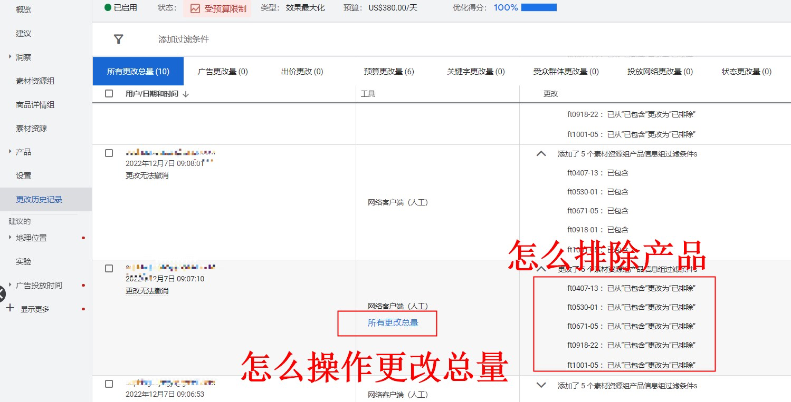Click the red dot next to 地理位置
Screen dimensions: 791x402
82,237
